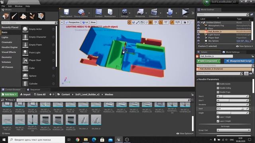Viewport: 255px width, 143px height.
Task: Toggle scale snapping in the viewport toolbar
Action: (172, 22)
